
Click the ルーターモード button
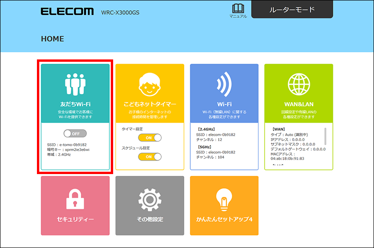(292, 9)
